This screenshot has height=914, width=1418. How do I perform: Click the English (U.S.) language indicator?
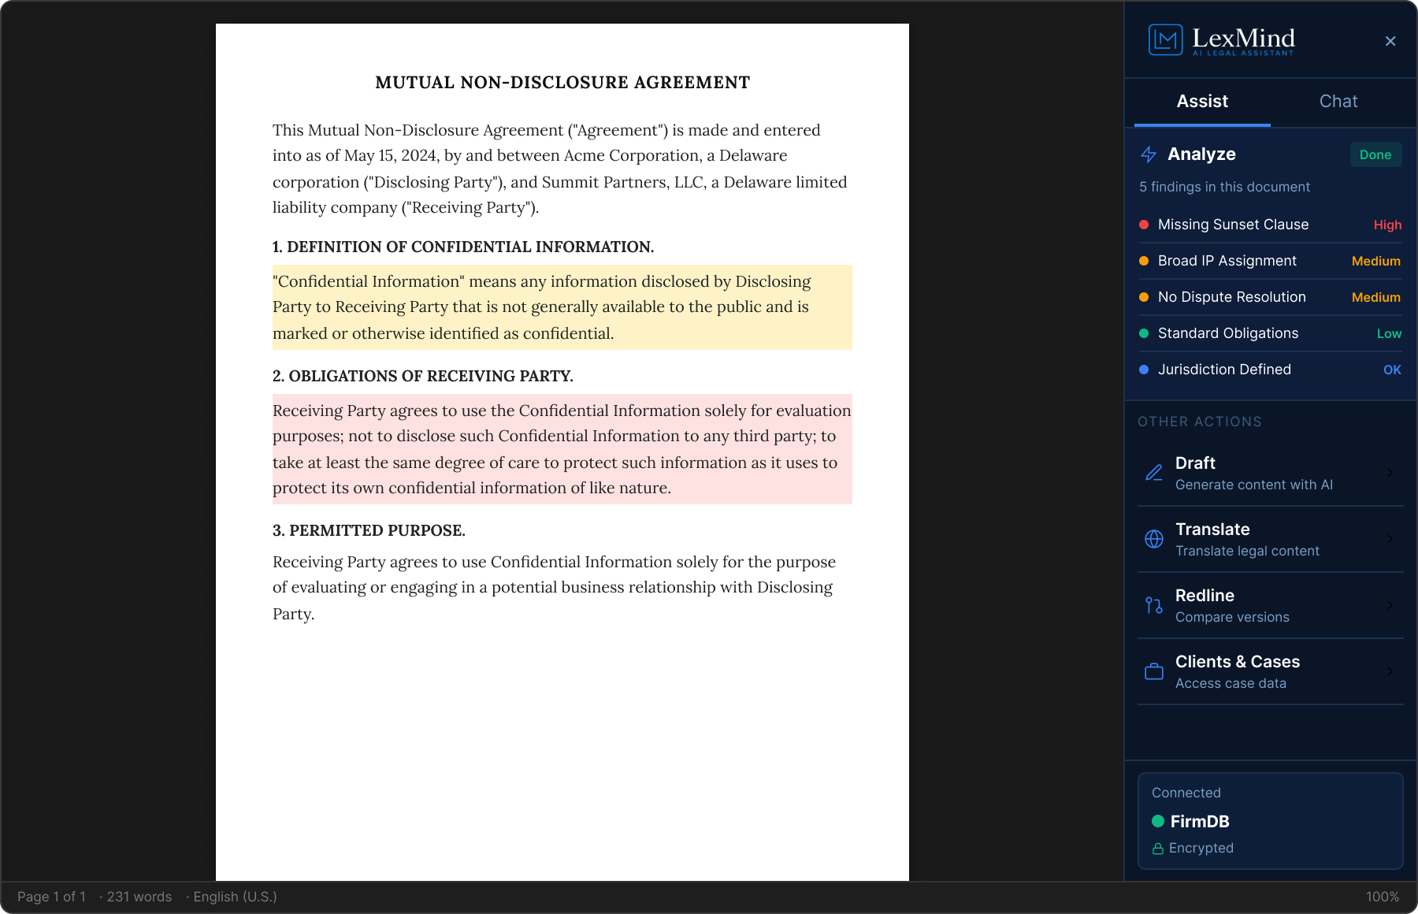tap(235, 897)
